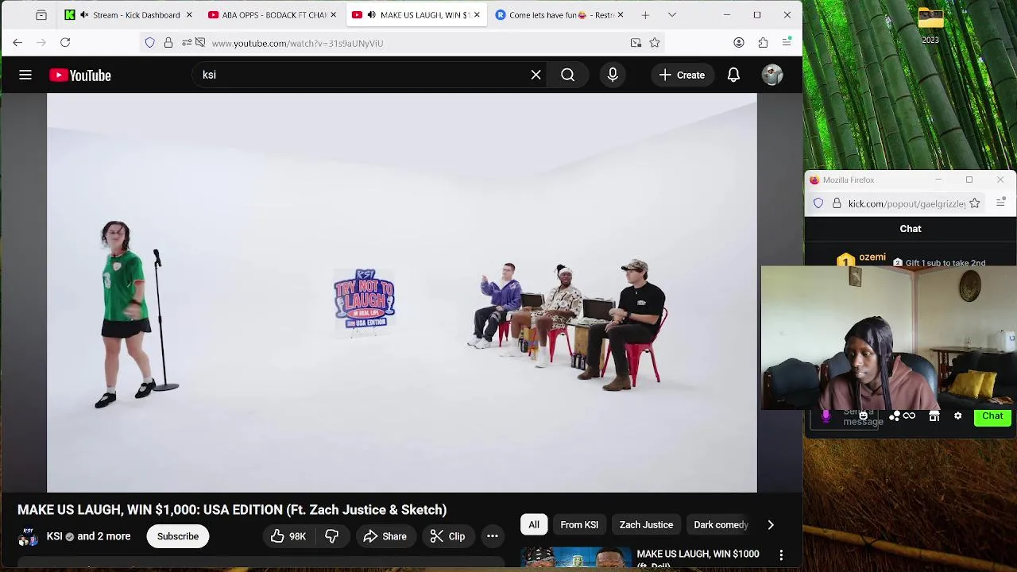Share this video
This screenshot has width=1017, height=572.
click(385, 536)
